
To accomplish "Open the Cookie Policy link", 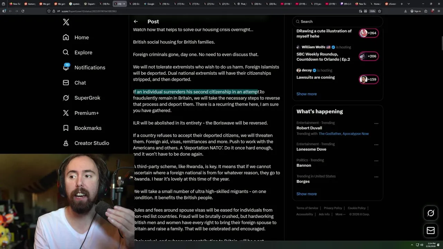I will pos(356,208).
